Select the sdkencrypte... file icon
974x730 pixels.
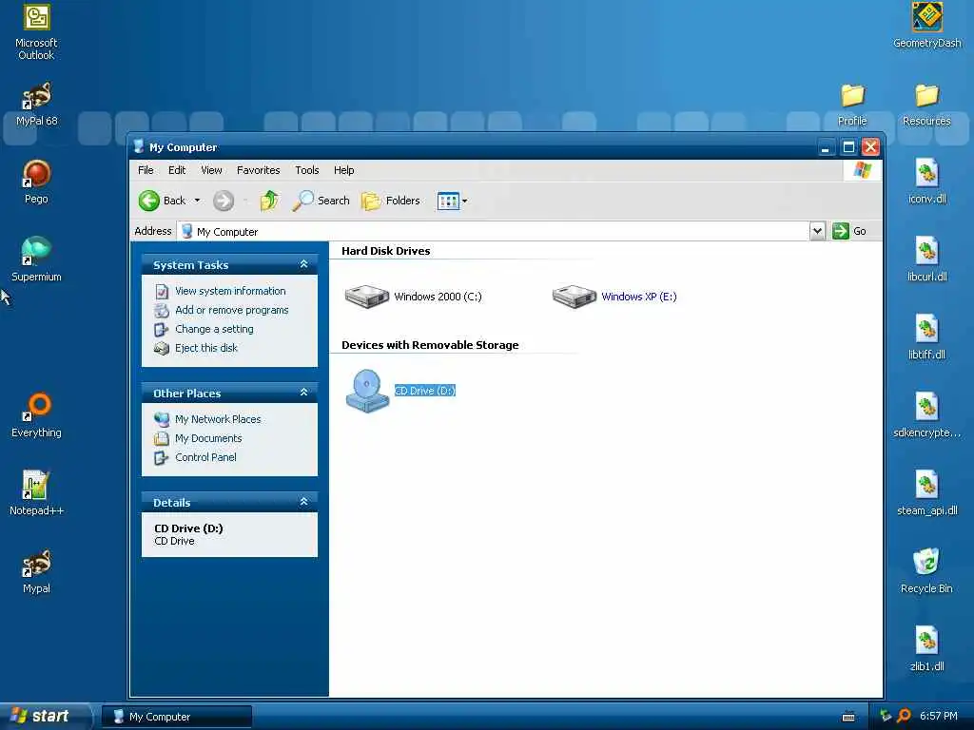tap(926, 416)
